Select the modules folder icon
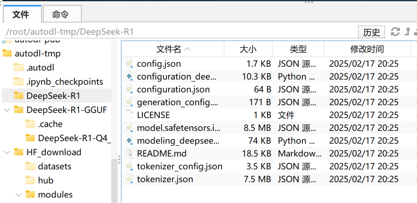This screenshot has height=203, width=417. 30,194
